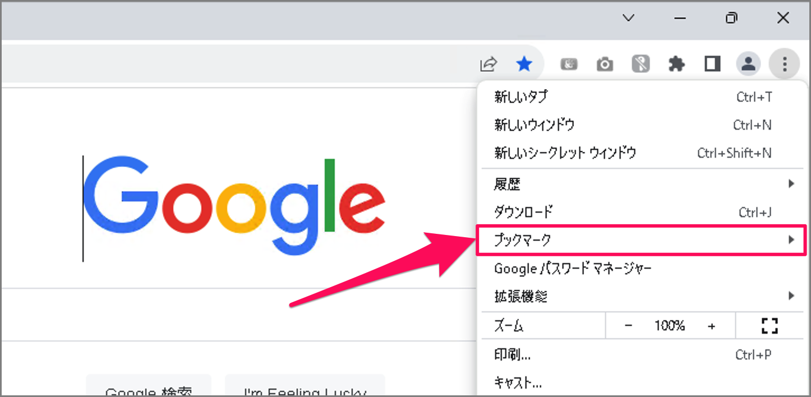Expand the 履歴 submenu
Image resolution: width=811 pixels, height=397 pixels.
click(791, 183)
